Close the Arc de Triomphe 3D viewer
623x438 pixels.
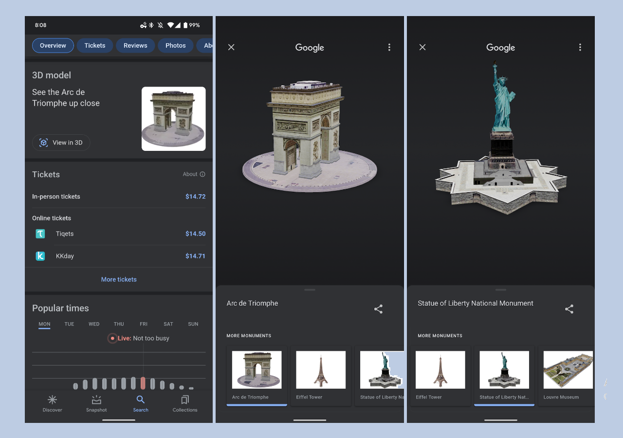231,47
